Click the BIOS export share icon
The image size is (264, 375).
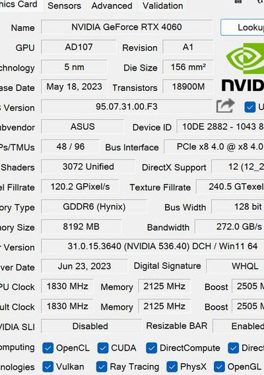coord(226,105)
